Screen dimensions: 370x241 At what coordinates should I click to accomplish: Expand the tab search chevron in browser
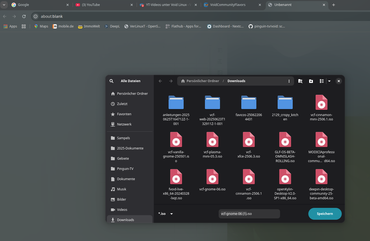click(x=4, y=5)
